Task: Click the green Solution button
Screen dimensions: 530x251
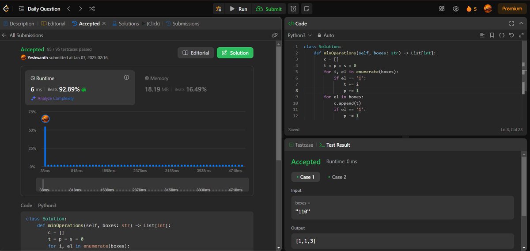Action: [235, 53]
